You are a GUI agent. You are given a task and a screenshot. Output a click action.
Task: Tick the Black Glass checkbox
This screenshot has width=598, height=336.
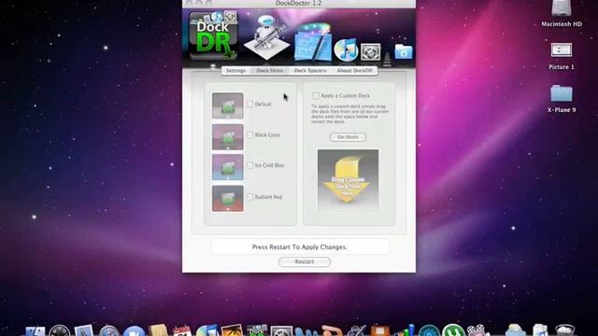(250, 134)
